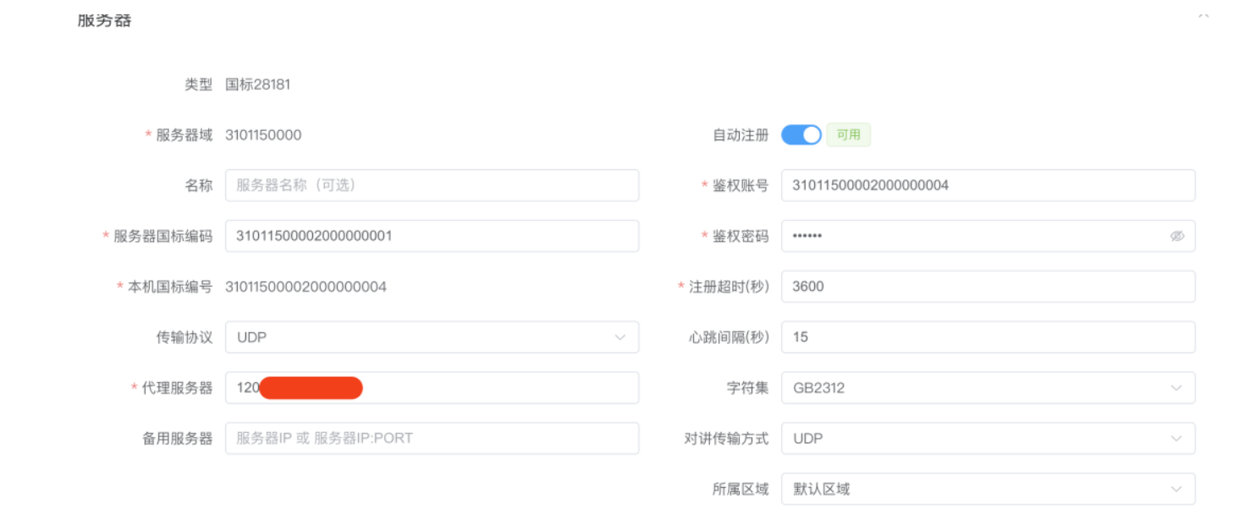Toggle the 自动注册 switch
Image resolution: width=1250 pixels, height=514 pixels.
(801, 135)
